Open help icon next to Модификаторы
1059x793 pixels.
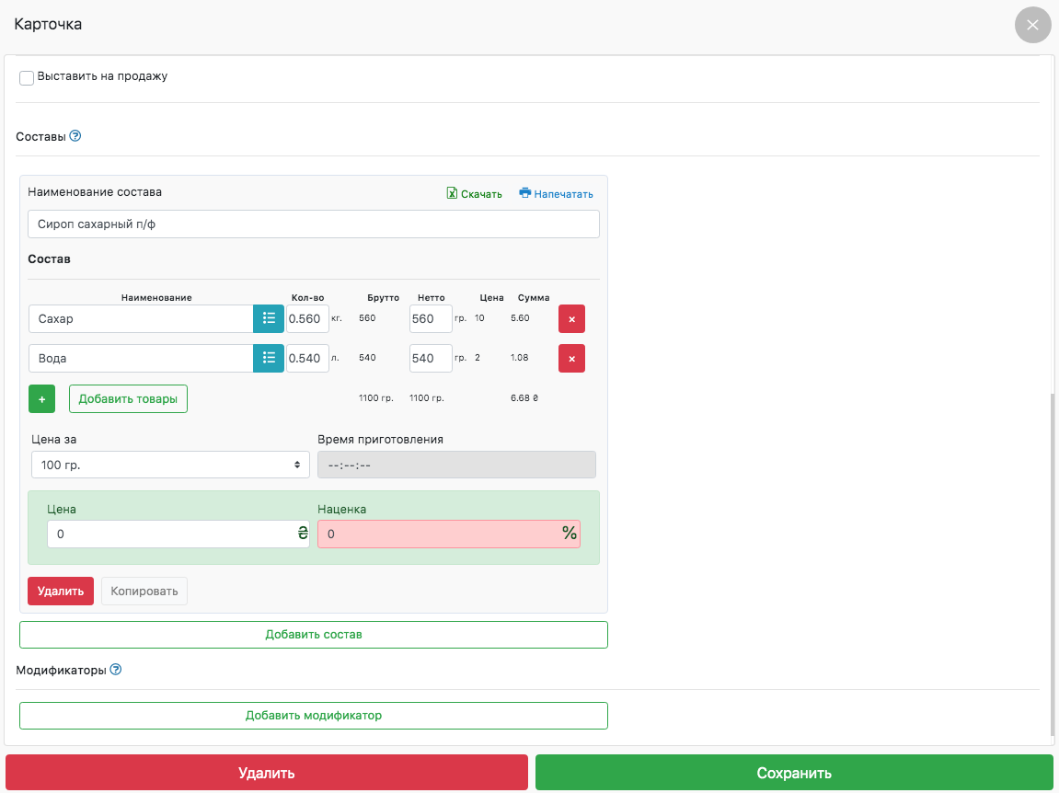click(116, 670)
